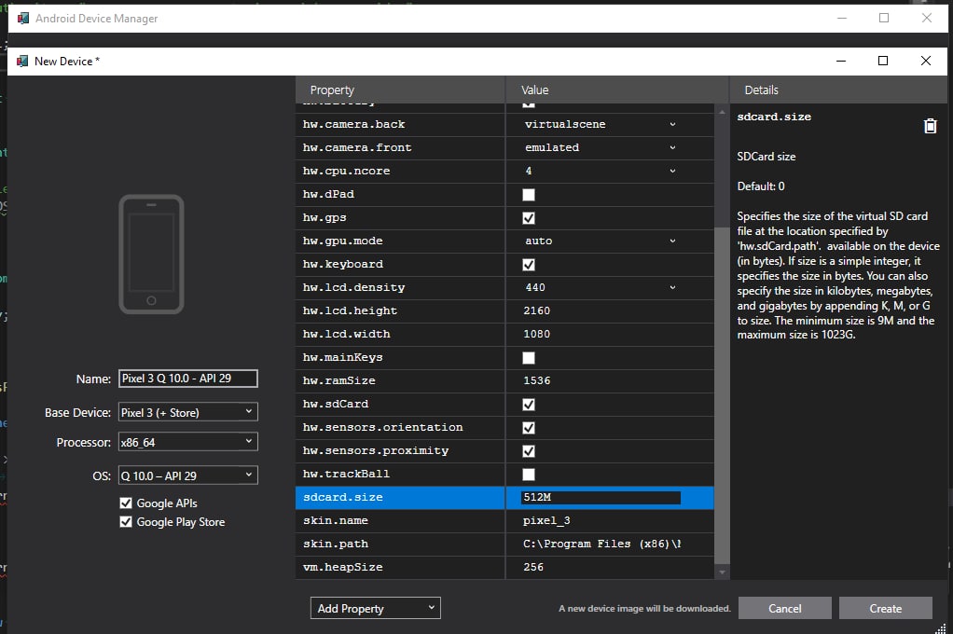Enable the hw.mainKeys checkbox

529,358
